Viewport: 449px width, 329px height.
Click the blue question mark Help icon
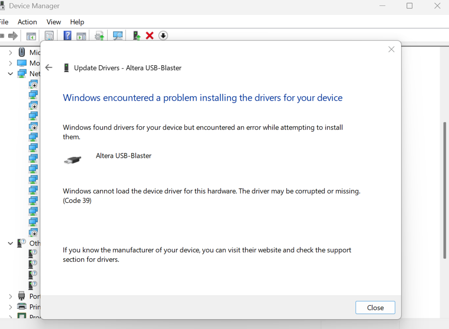click(67, 36)
